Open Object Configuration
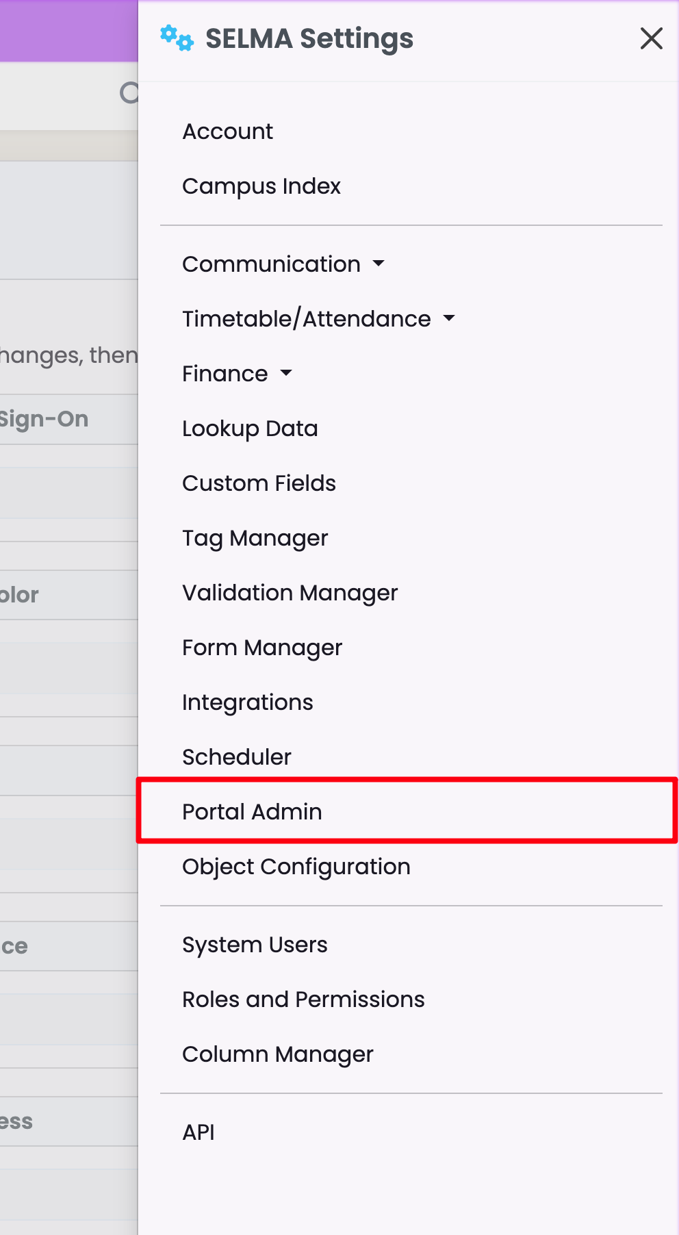679x1235 pixels. pyautogui.click(x=296, y=867)
